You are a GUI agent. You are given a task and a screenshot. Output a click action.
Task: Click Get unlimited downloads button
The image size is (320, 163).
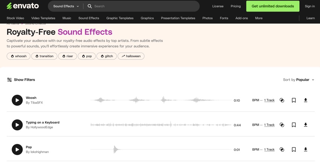pyautogui.click(x=273, y=6)
